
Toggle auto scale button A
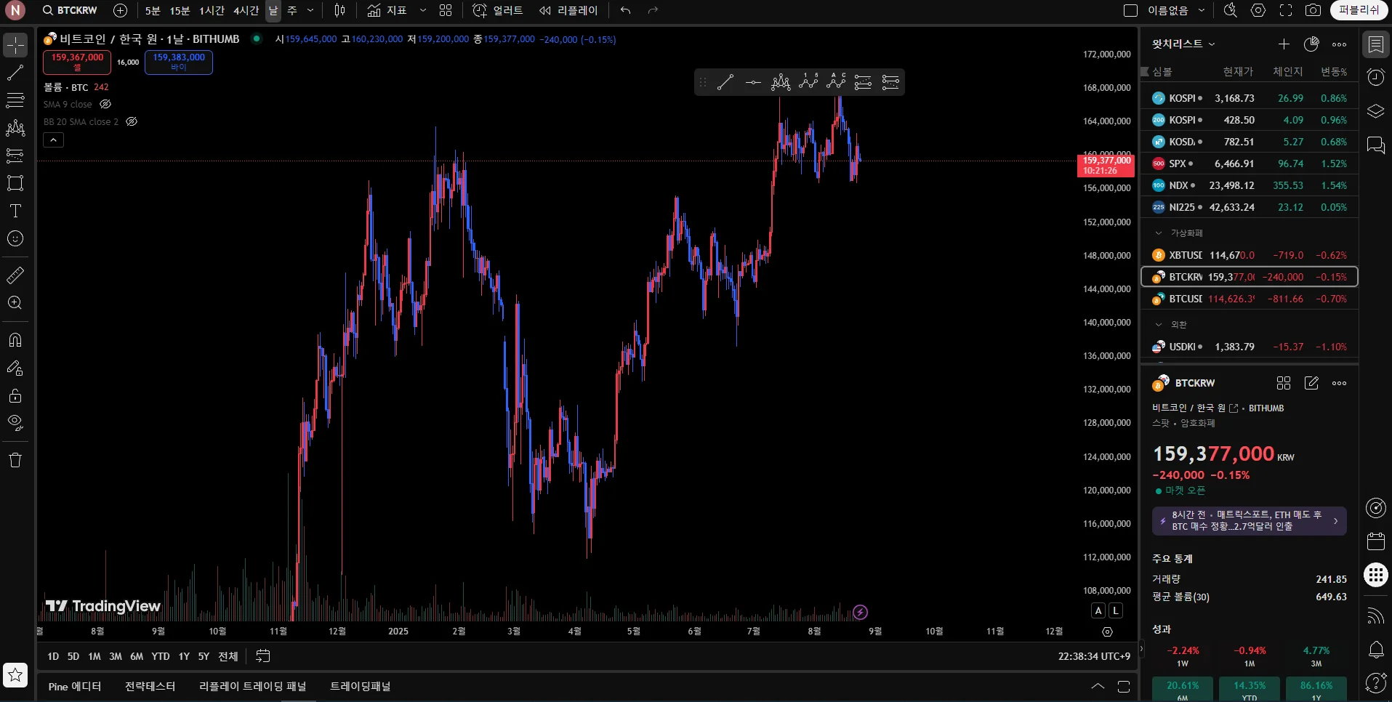tap(1098, 610)
